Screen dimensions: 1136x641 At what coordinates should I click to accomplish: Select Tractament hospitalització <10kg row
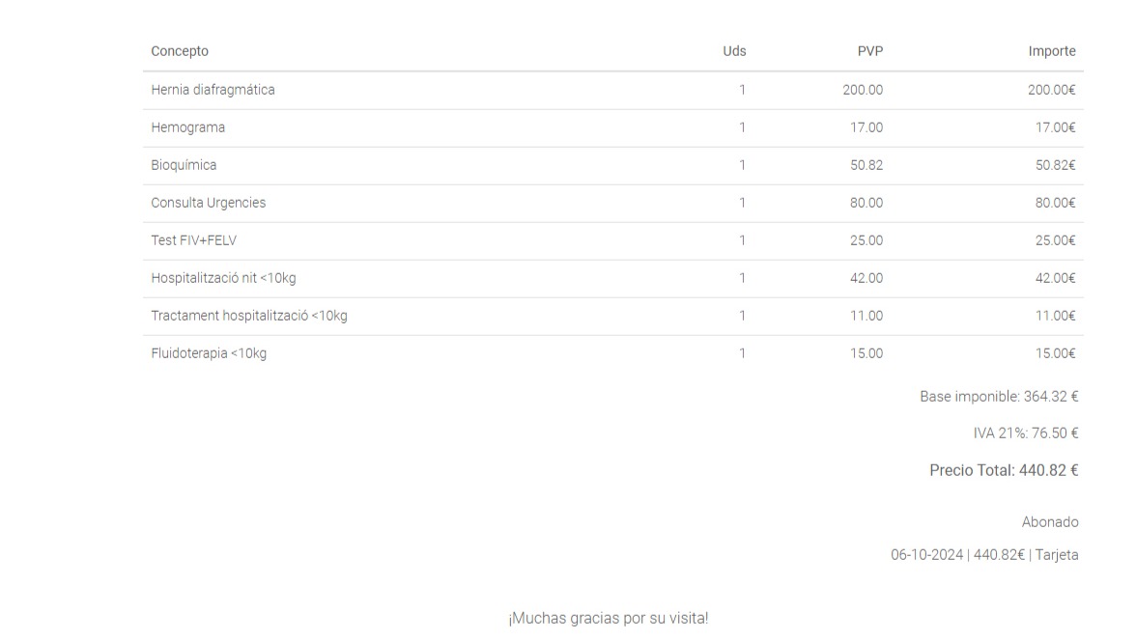[612, 317]
